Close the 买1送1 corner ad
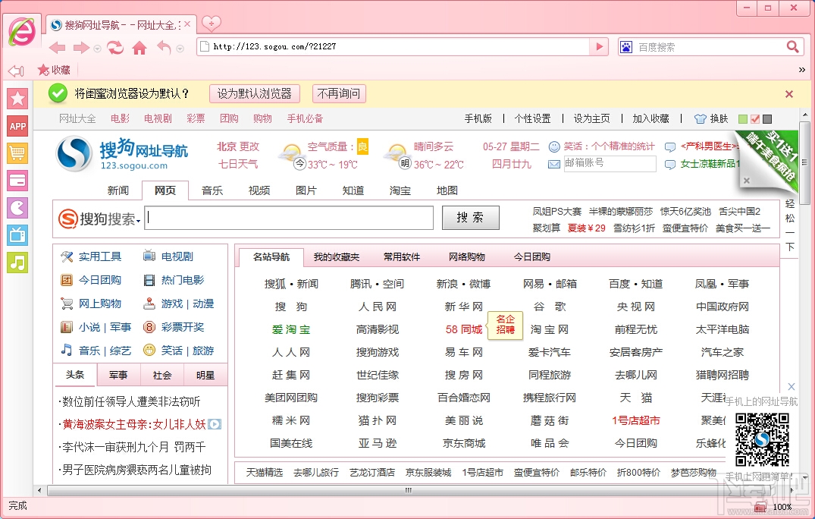815x519 pixels. pos(747,181)
